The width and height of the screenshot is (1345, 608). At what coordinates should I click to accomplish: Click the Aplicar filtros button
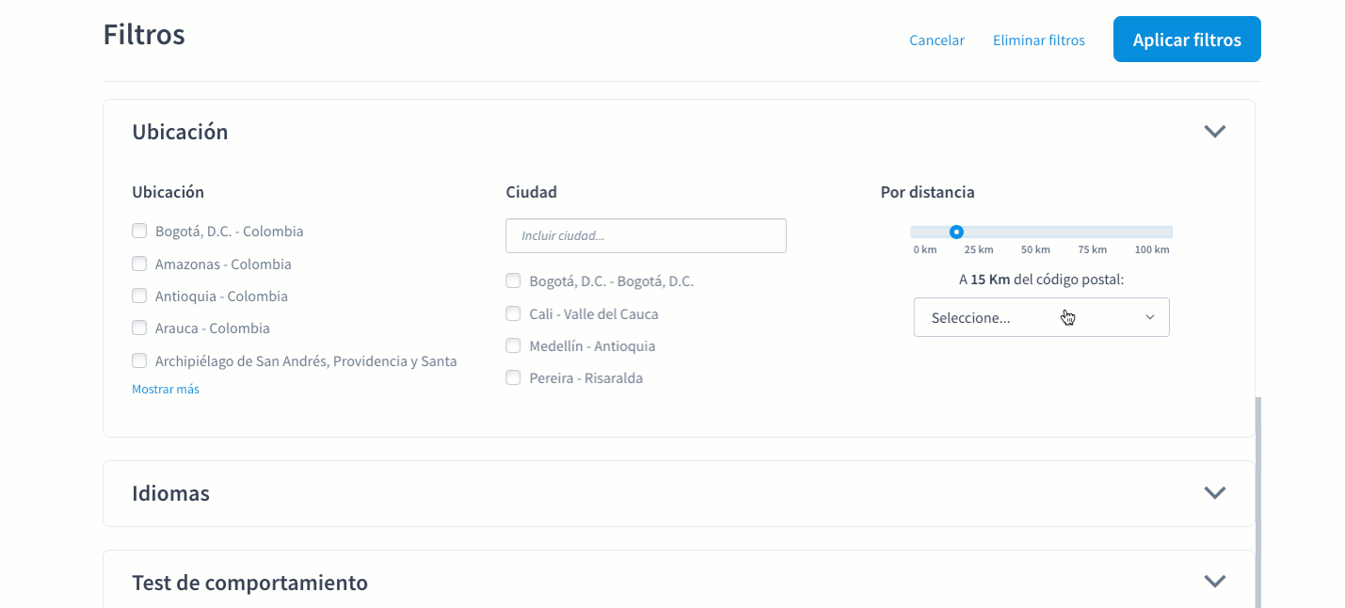point(1186,39)
